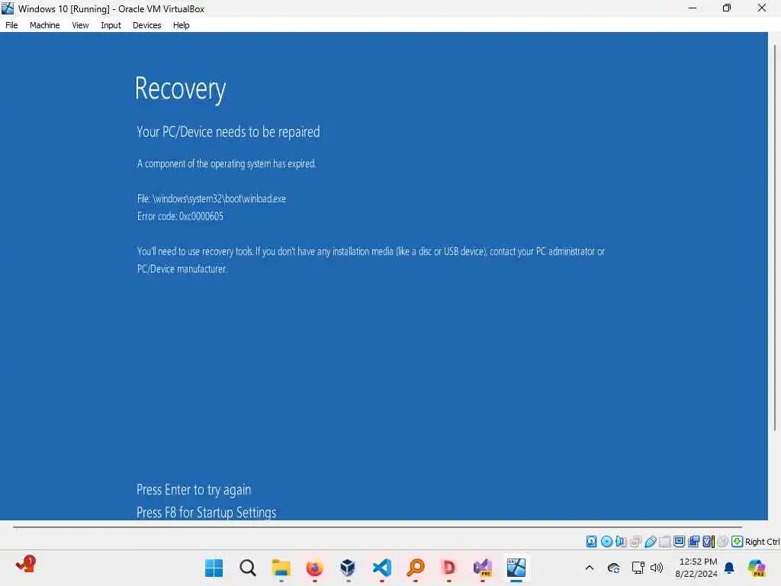This screenshot has width=781, height=586.
Task: Click the winload.exe file path line
Action: [211, 198]
